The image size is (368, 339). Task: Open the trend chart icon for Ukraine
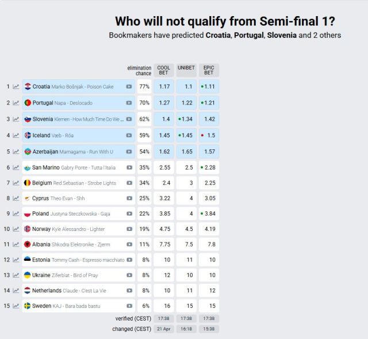[16, 275]
